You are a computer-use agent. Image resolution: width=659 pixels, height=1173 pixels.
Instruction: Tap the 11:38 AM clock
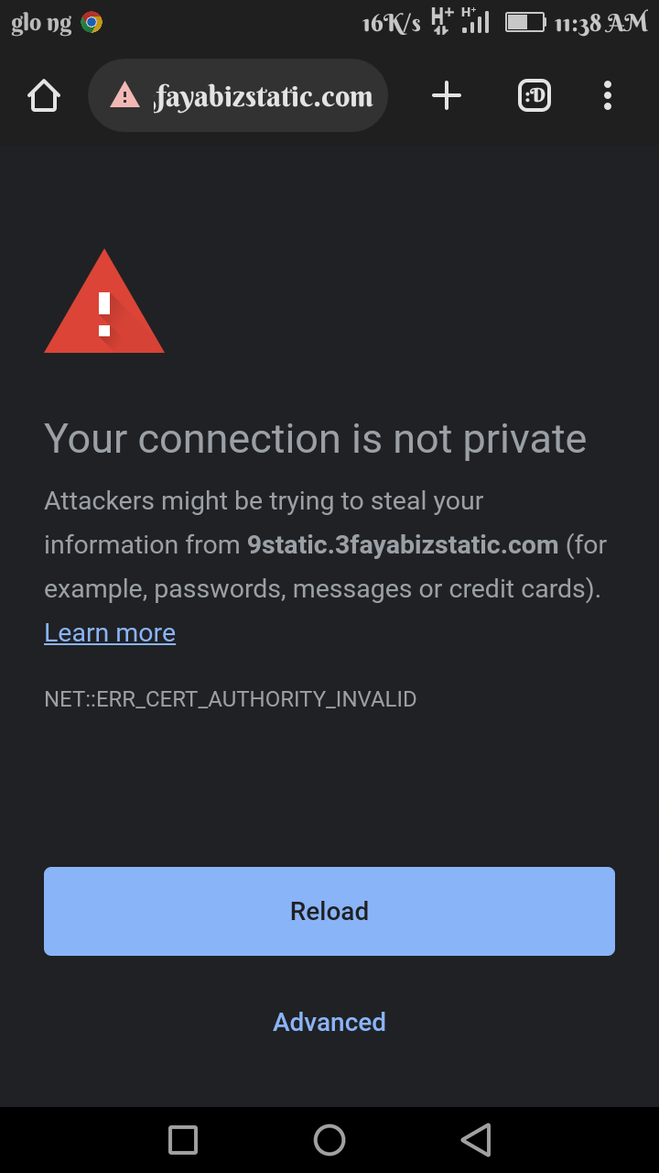coord(601,23)
